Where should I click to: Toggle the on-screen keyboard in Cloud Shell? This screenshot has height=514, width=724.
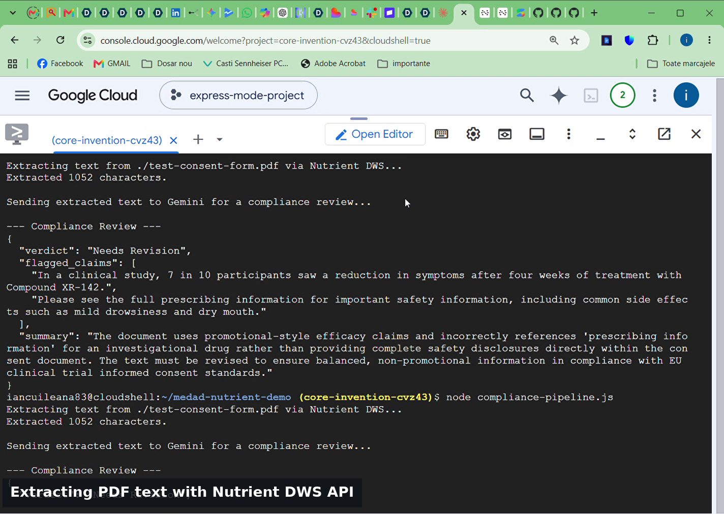[x=441, y=134]
